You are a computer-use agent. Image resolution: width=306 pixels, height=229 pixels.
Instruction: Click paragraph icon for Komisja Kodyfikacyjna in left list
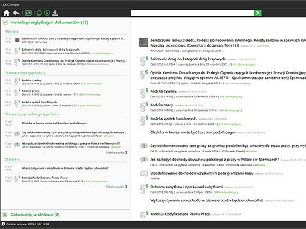click(17, 179)
